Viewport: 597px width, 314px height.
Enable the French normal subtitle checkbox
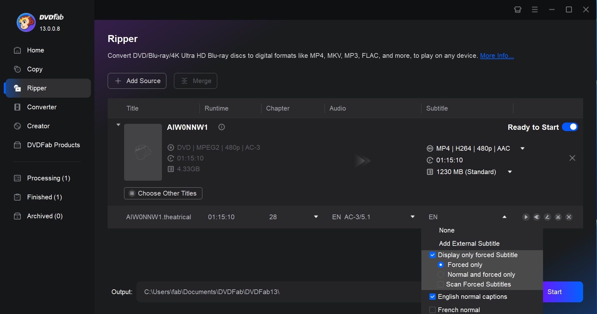coord(432,310)
